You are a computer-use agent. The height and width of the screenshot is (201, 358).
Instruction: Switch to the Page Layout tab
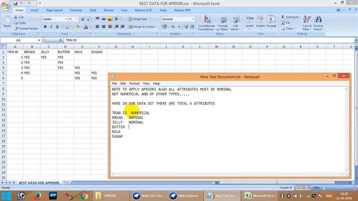click(54, 10)
